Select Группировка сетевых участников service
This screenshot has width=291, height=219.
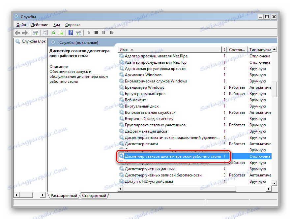[x=155, y=125]
